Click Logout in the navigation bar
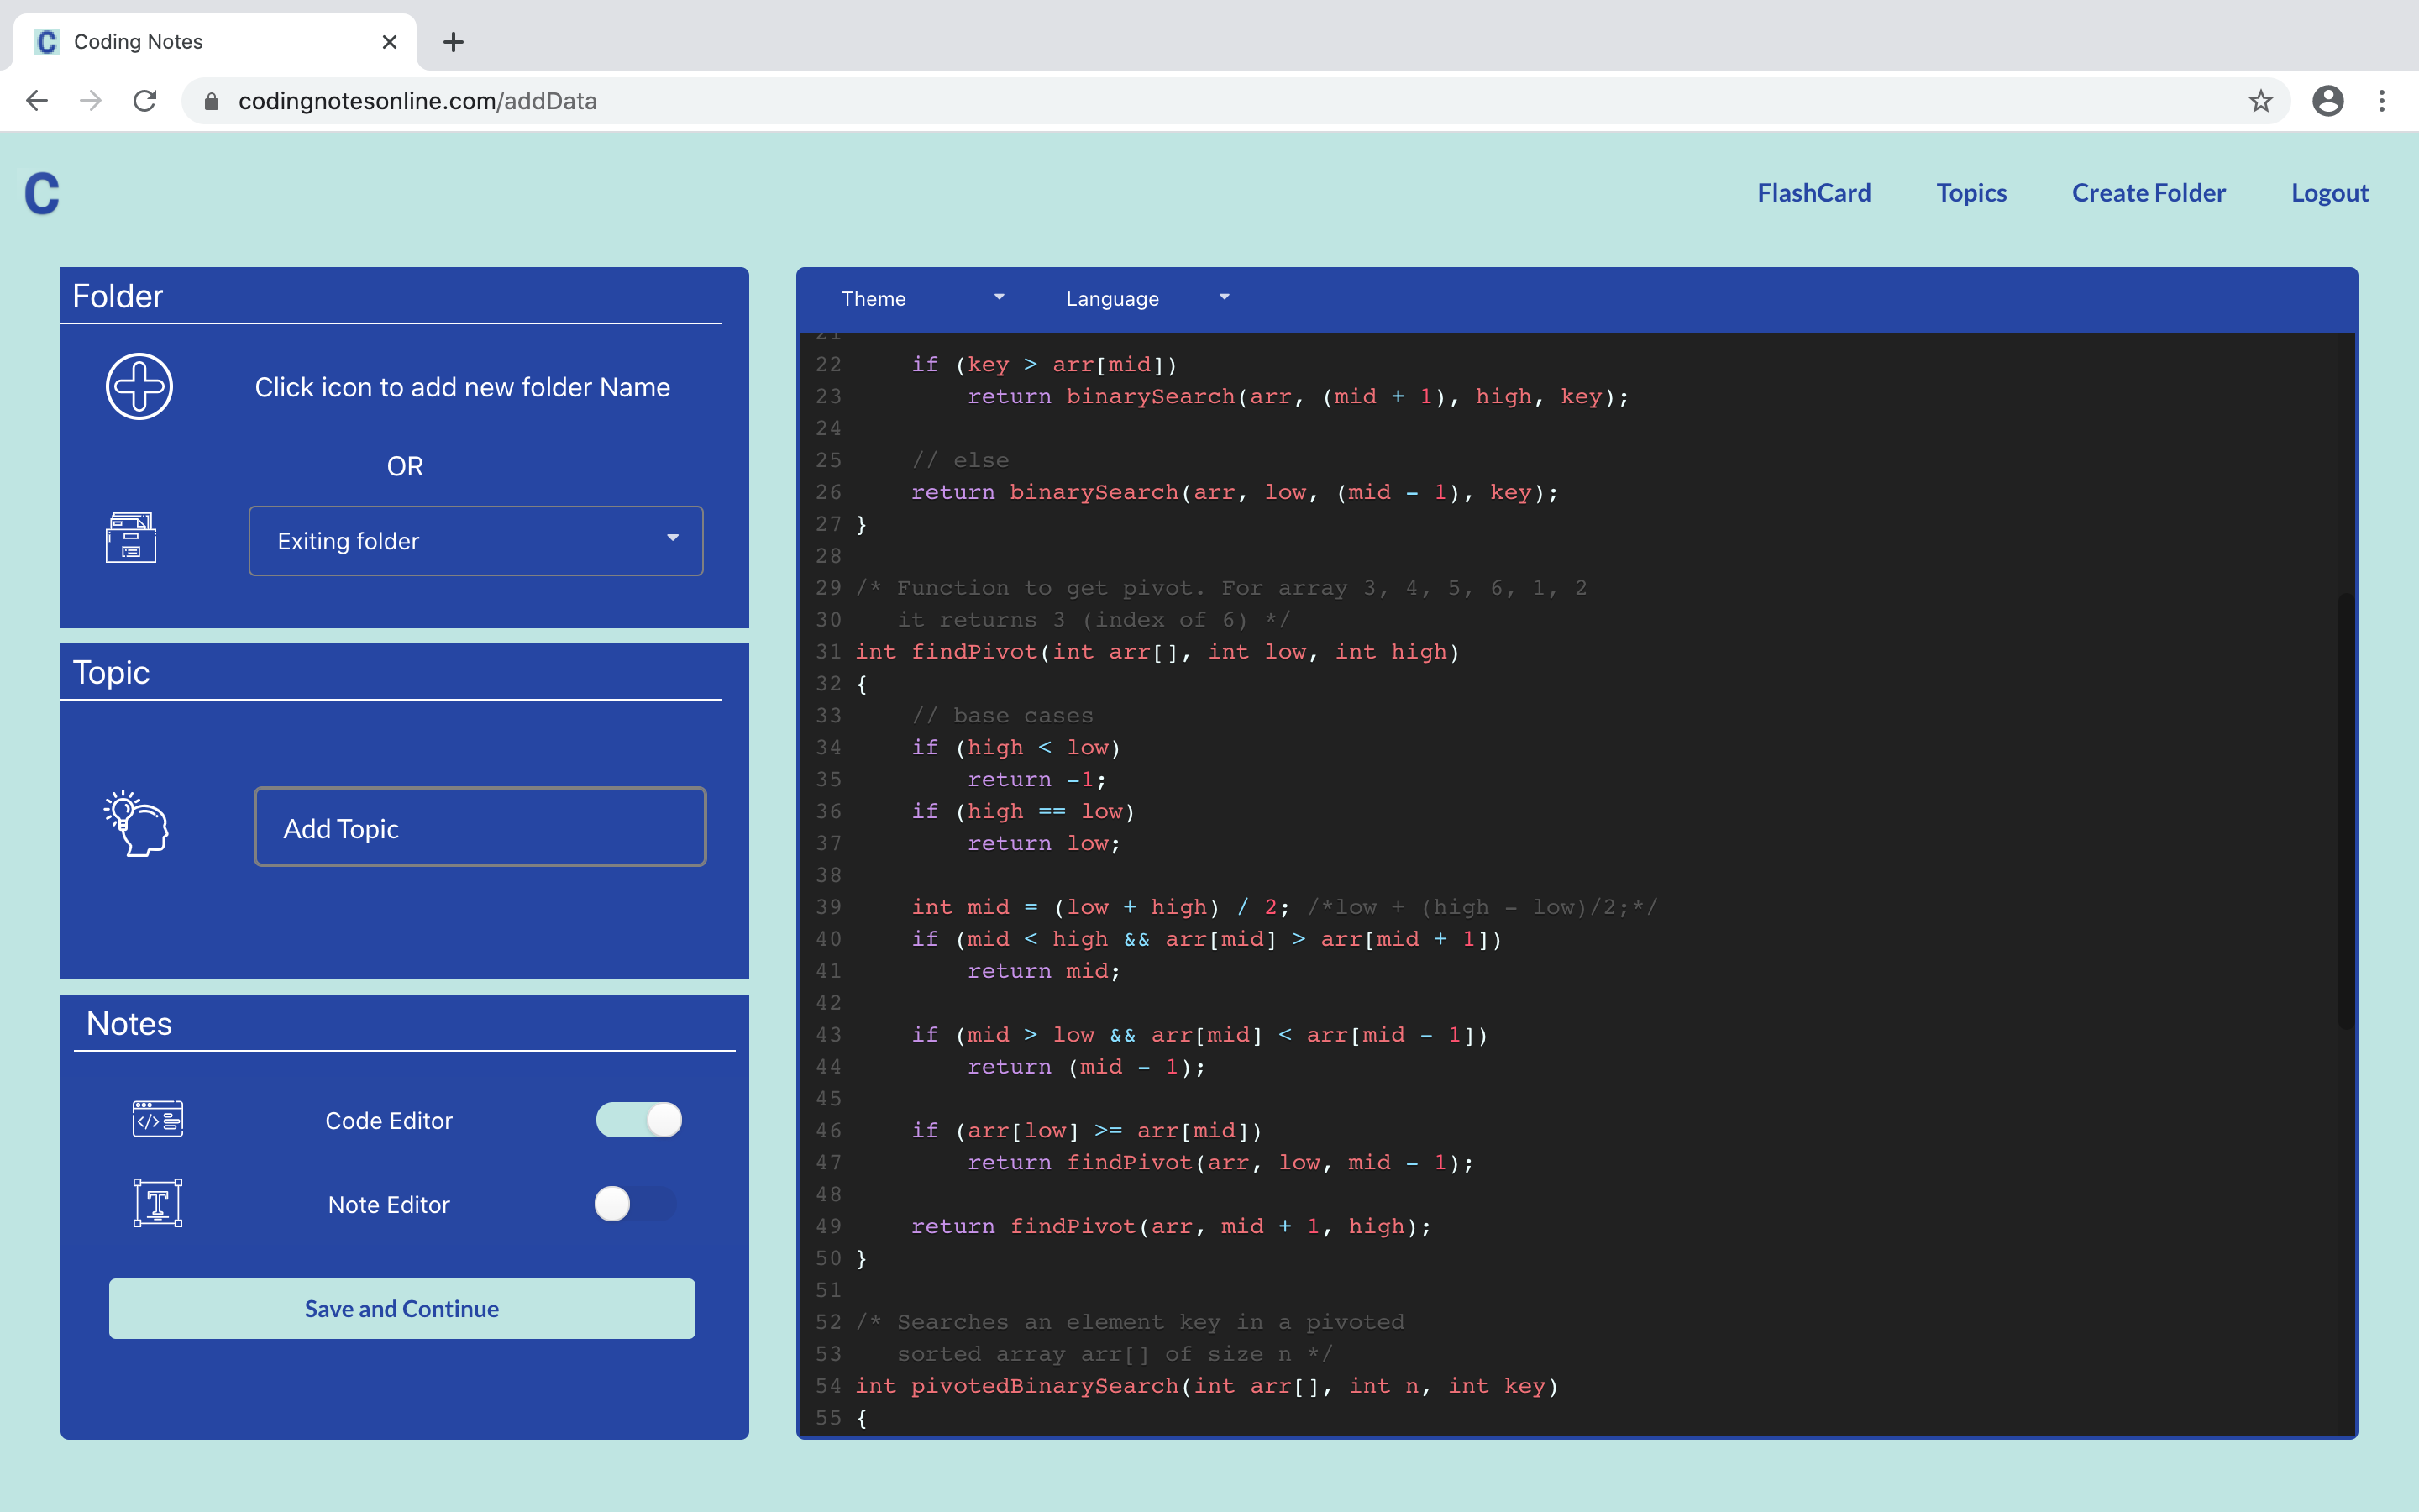This screenshot has width=2419, height=1512. pos(2329,192)
